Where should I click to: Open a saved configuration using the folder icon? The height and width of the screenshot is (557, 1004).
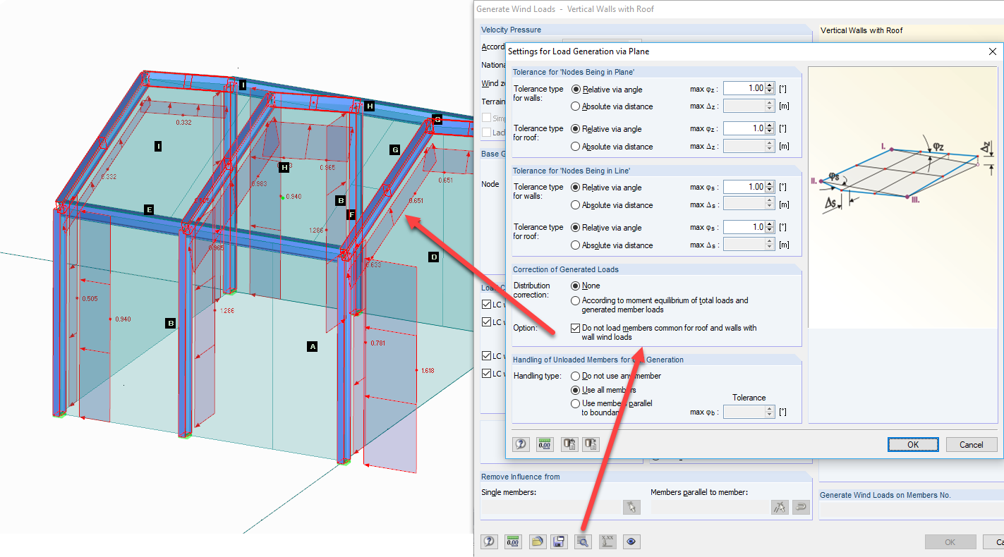coord(537,541)
